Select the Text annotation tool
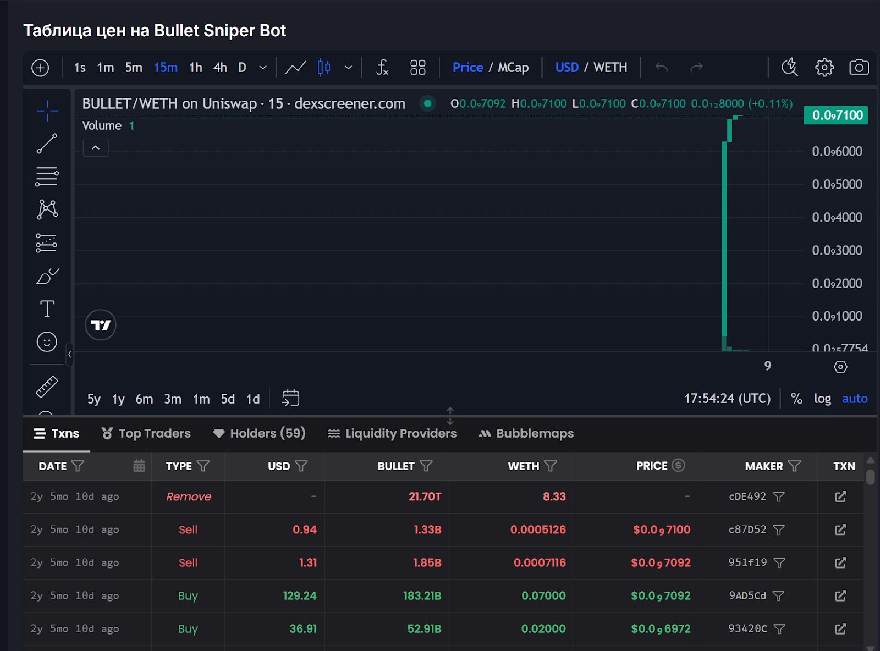The height and width of the screenshot is (651, 880). pyautogui.click(x=47, y=308)
